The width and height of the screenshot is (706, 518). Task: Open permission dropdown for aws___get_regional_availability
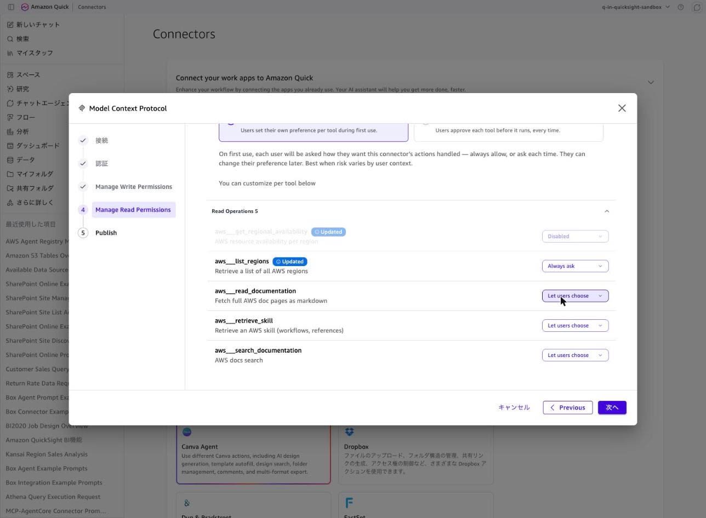[575, 237]
